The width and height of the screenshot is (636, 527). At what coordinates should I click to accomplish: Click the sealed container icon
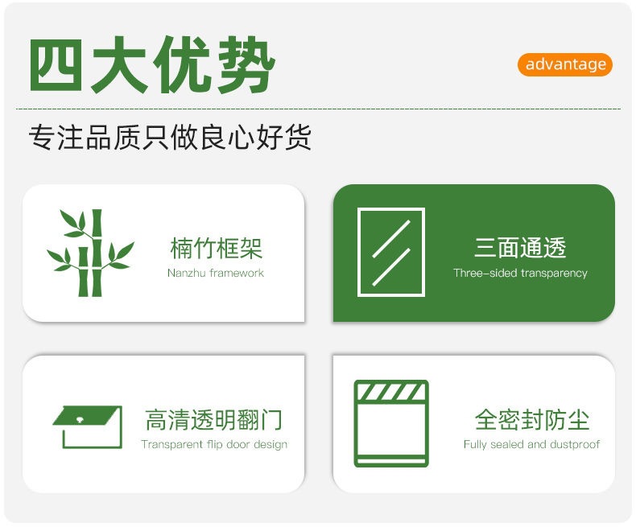(x=391, y=424)
